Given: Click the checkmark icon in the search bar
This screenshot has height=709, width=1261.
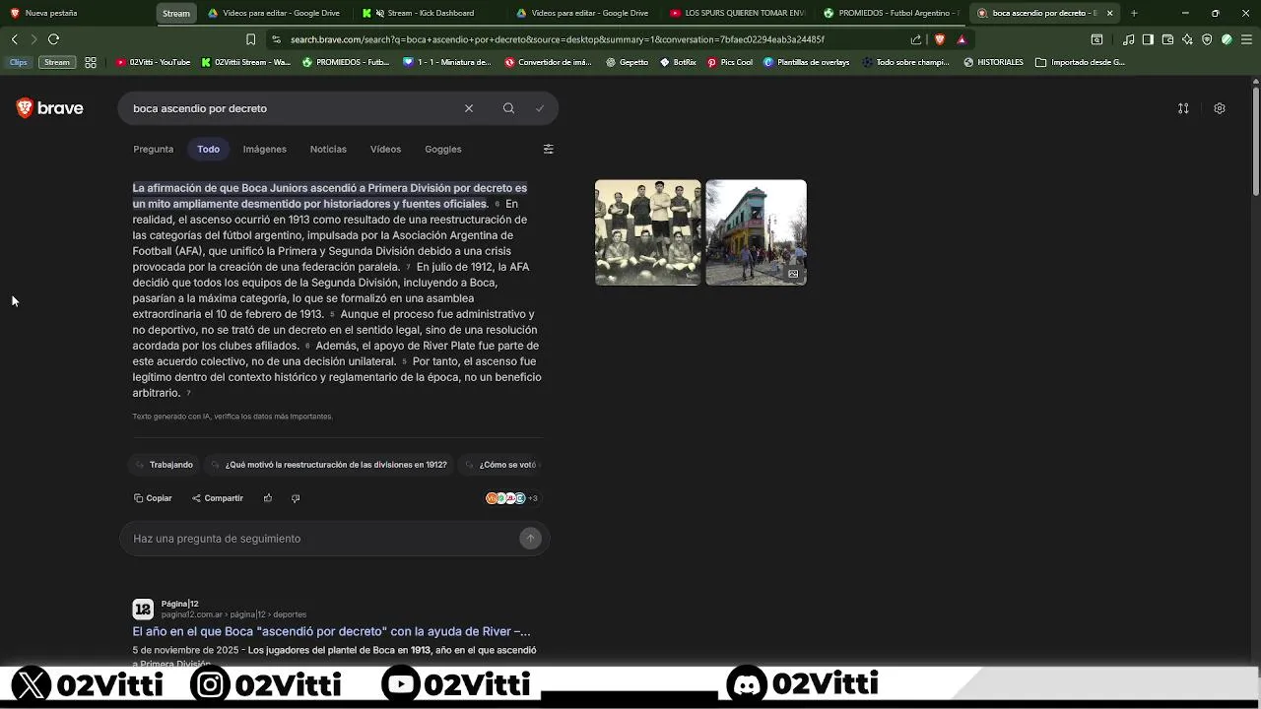Looking at the screenshot, I should pyautogui.click(x=540, y=108).
